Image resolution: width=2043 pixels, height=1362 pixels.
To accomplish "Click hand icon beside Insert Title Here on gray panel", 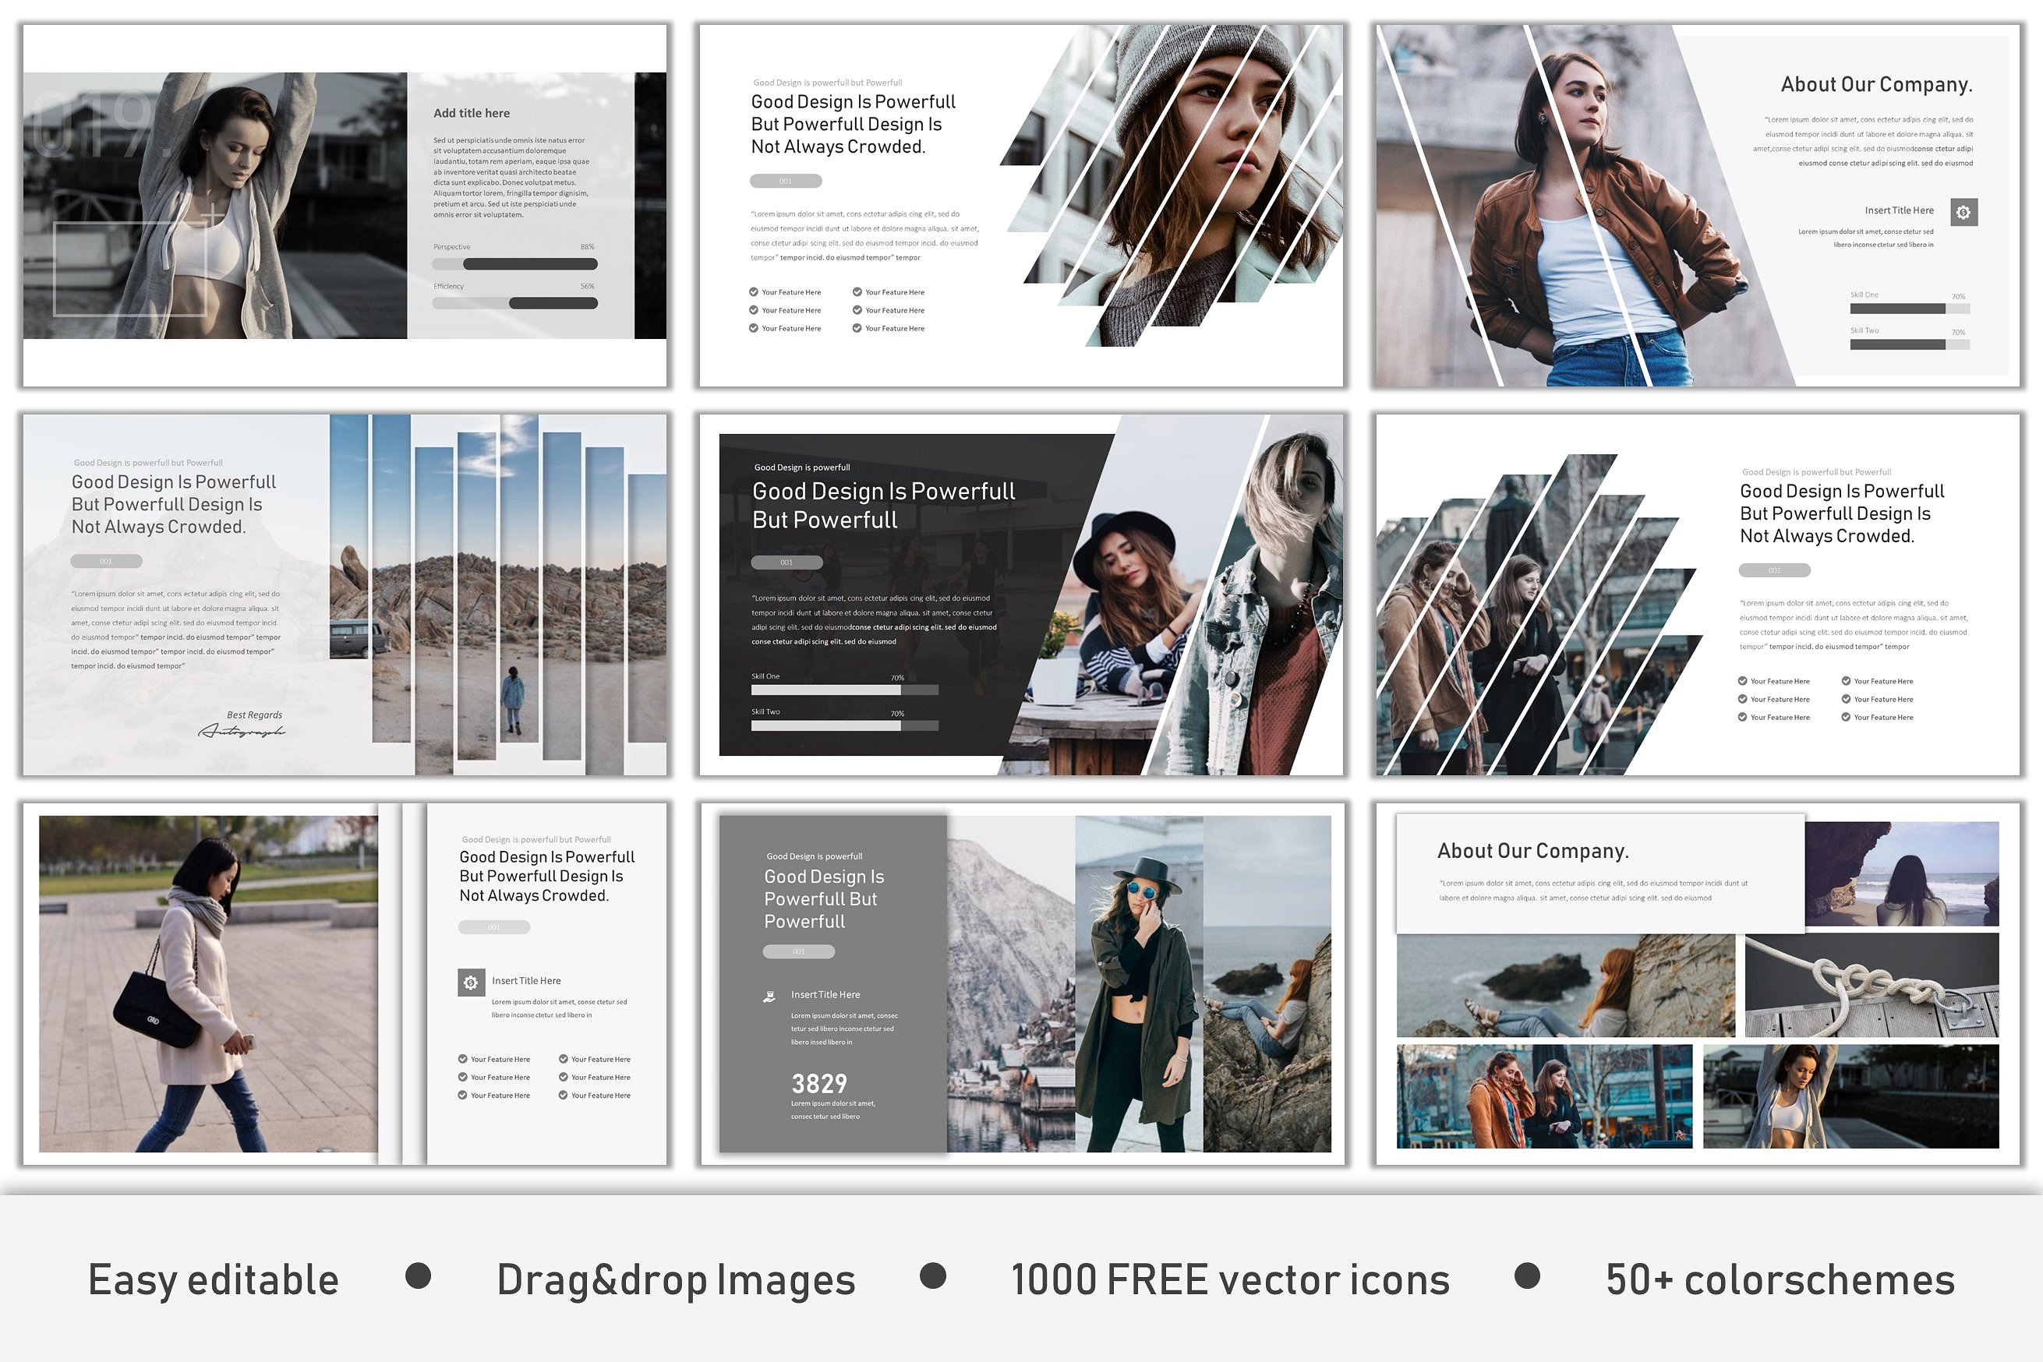I will point(769,997).
